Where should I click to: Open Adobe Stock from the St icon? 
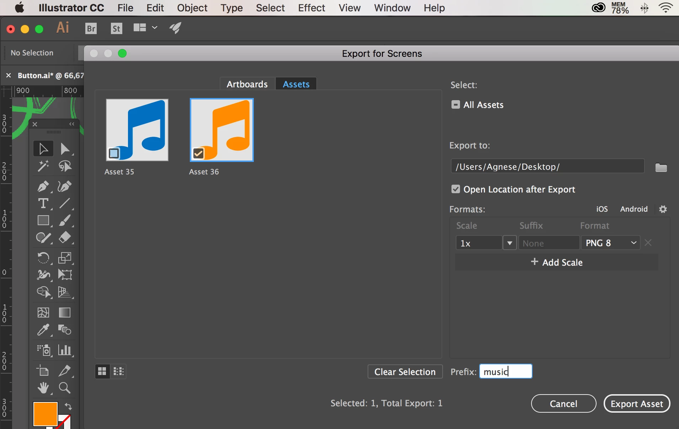pyautogui.click(x=117, y=28)
